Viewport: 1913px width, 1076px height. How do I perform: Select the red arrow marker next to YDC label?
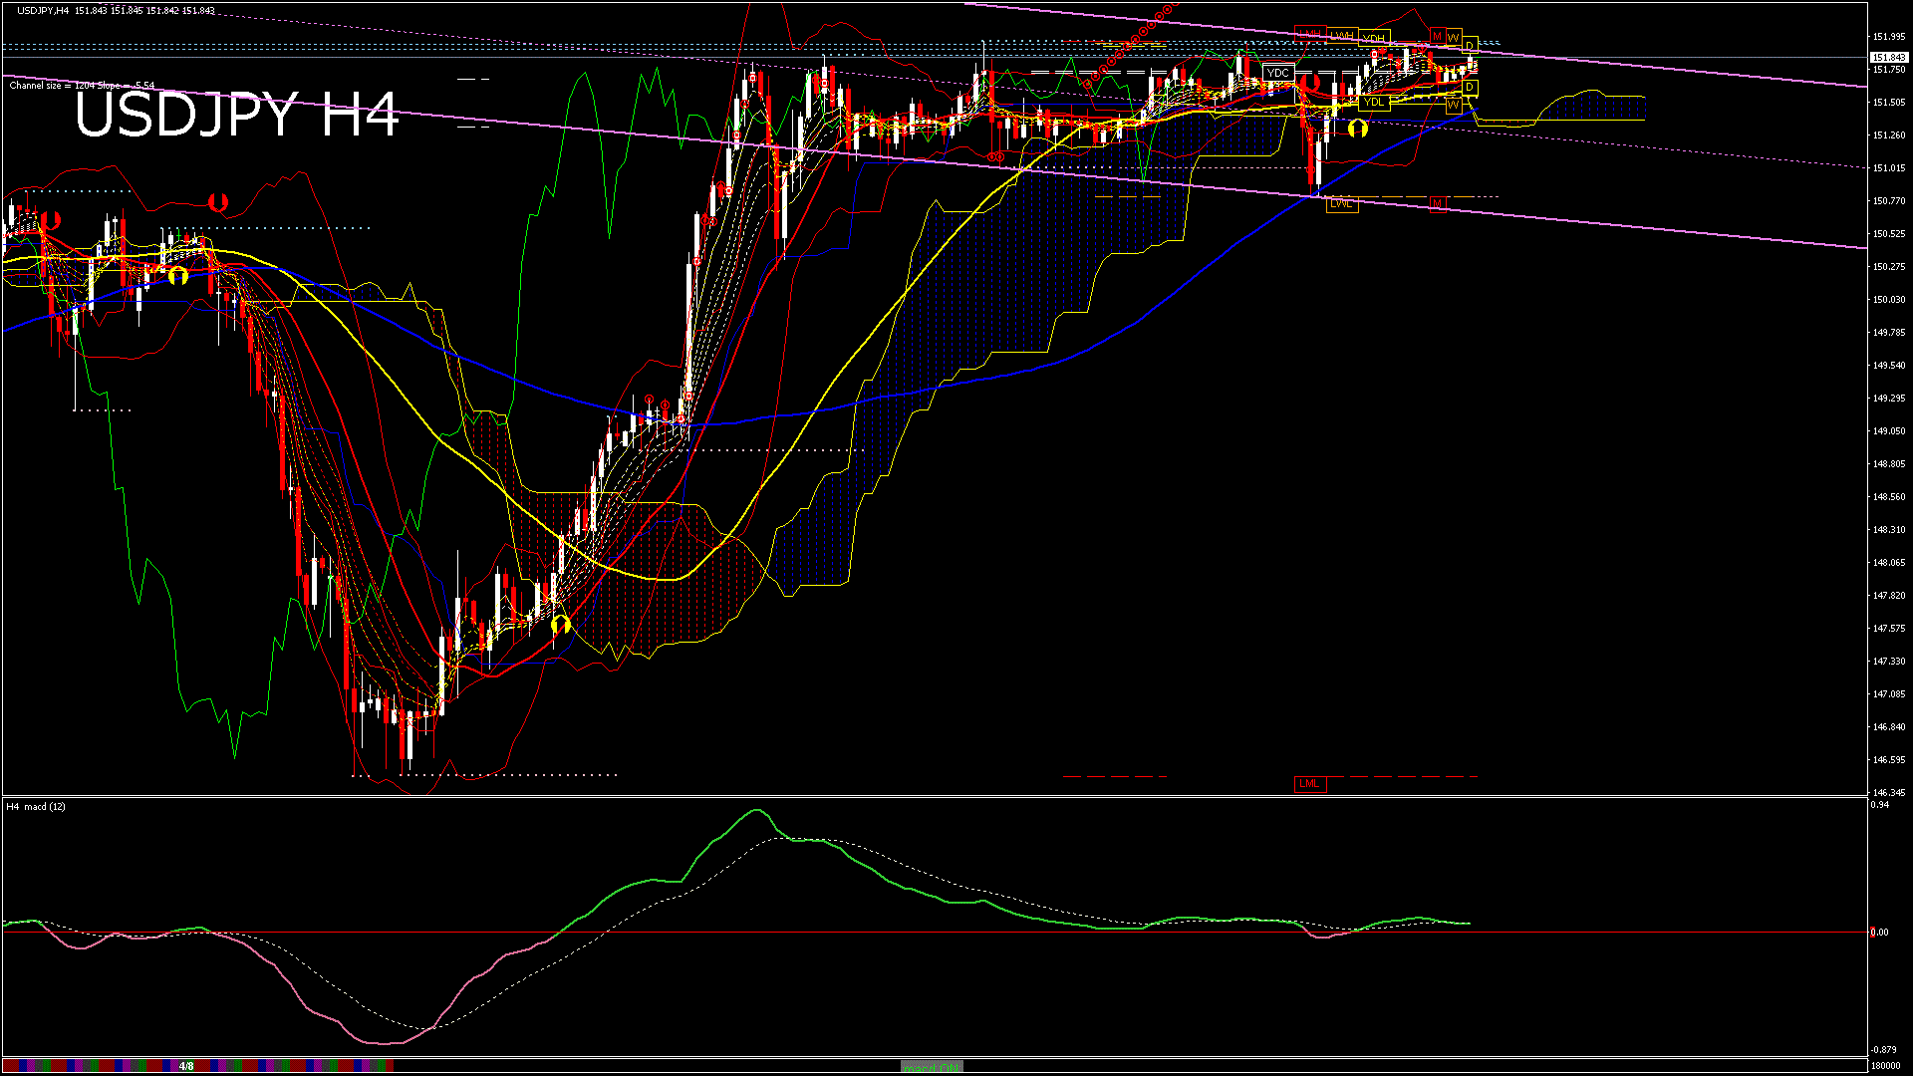pos(1309,82)
